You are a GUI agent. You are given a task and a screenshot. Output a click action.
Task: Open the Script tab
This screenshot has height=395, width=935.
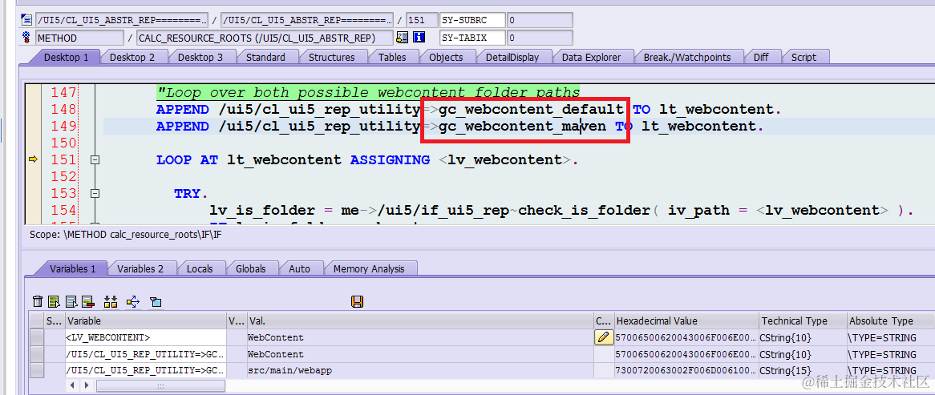[x=803, y=57]
